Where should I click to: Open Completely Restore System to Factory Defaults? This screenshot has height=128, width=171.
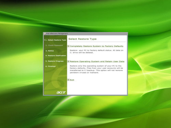[x=96, y=46]
